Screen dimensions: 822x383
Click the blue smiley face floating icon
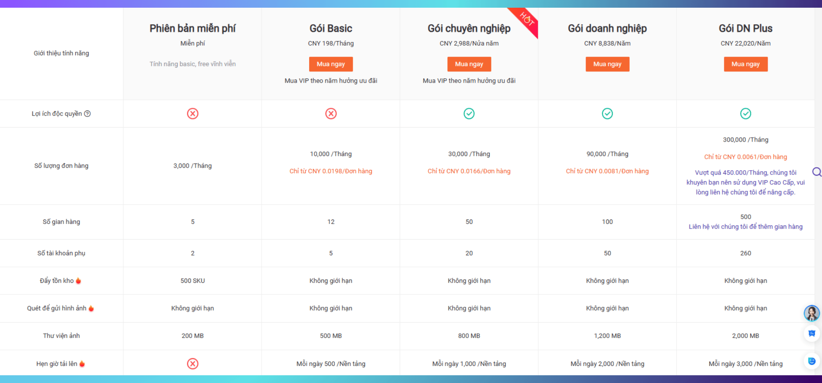[811, 361]
